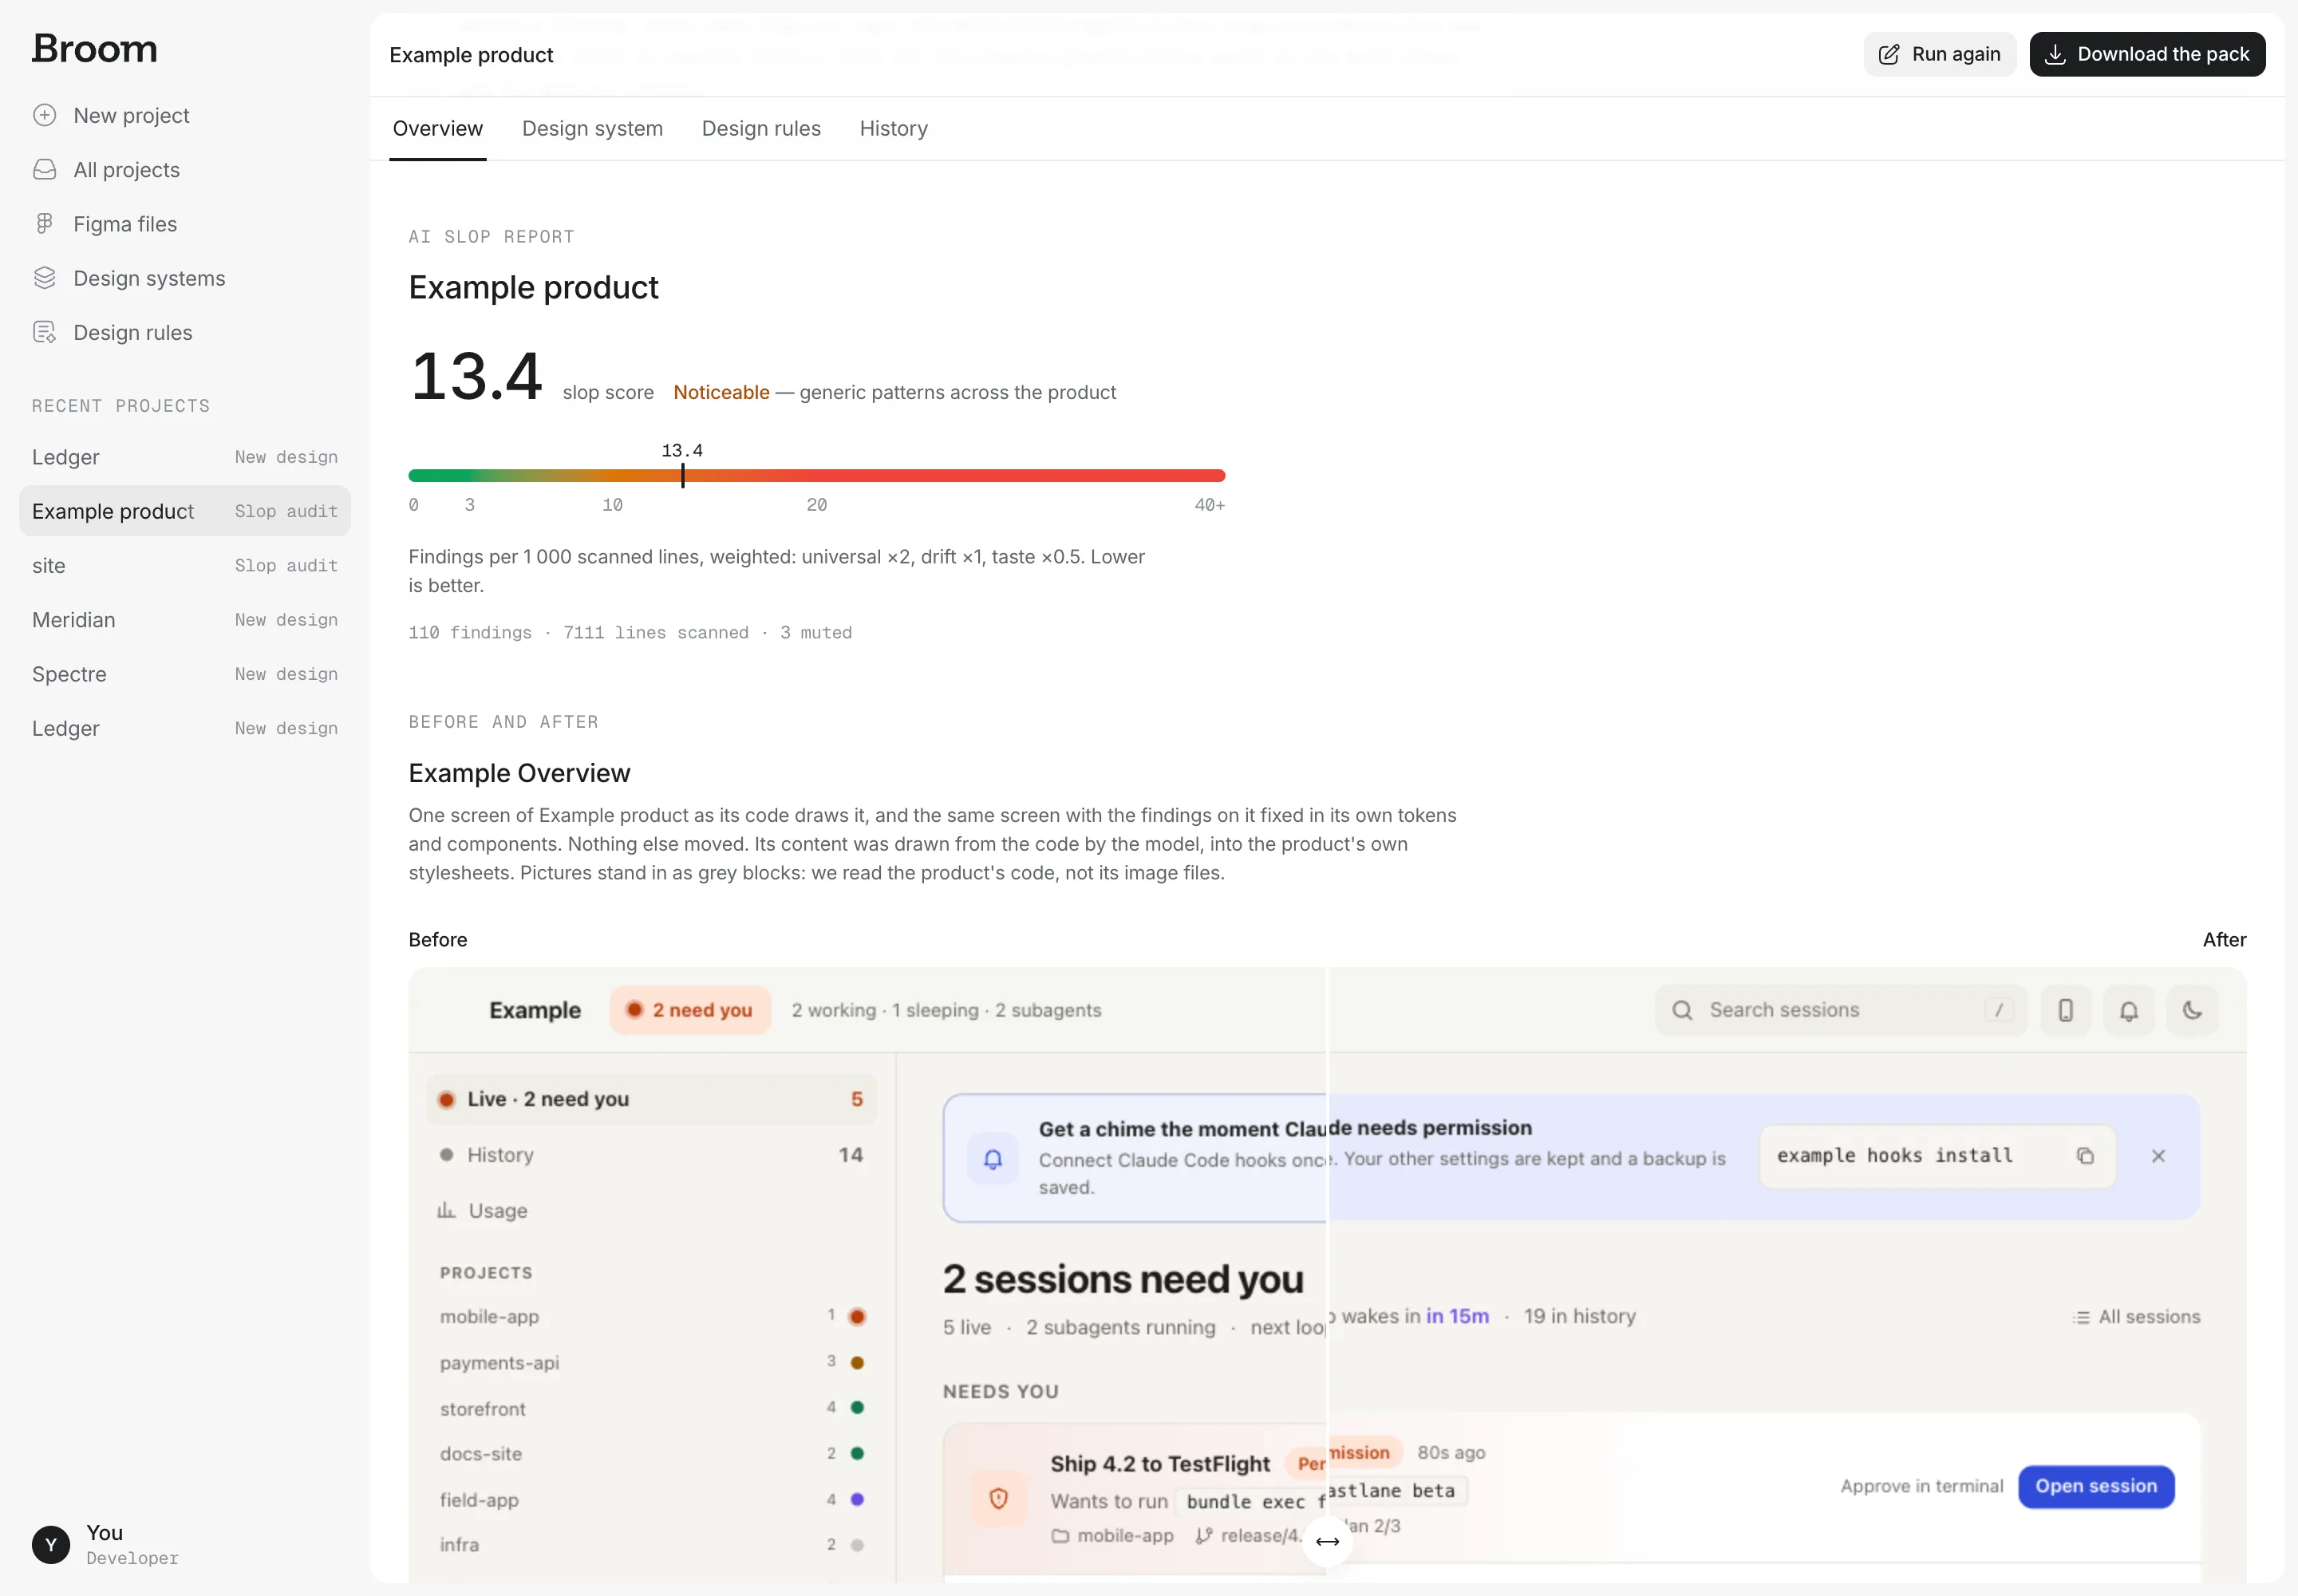Click the before/after comparison handle
This screenshot has width=2298, height=1596.
pos(1327,1540)
